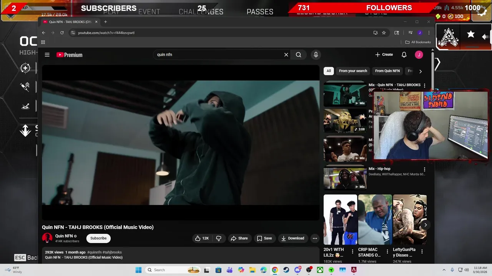The width and height of the screenshot is (492, 276).
Task: Select the 'From Quin NFN' chip
Action: coord(387,71)
